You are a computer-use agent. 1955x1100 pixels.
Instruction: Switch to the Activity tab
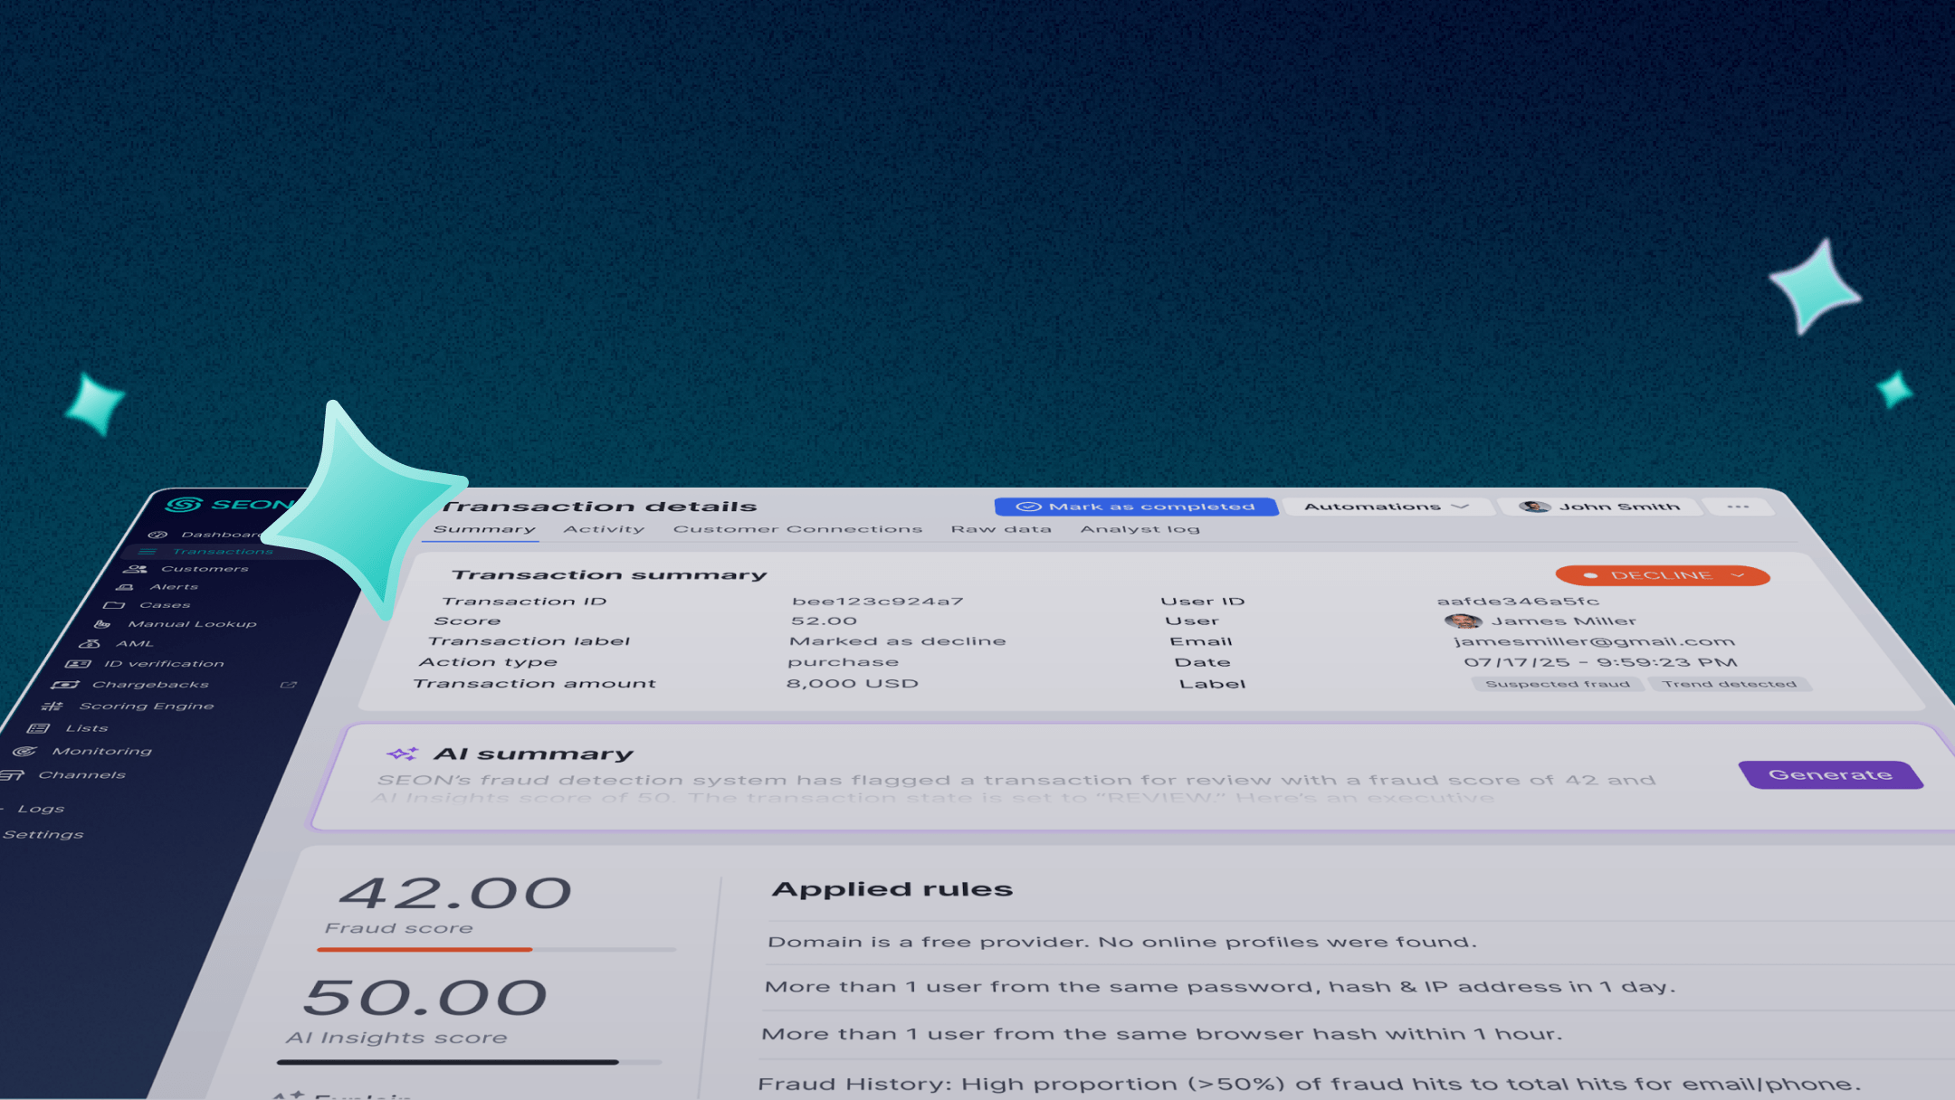[x=604, y=529]
